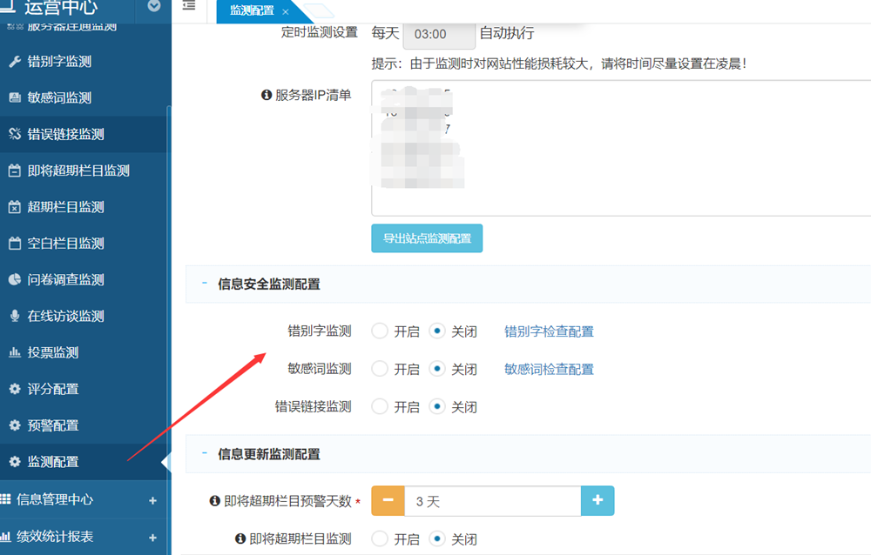Increase warning days with the plus button
The image size is (871, 555).
pyautogui.click(x=598, y=501)
